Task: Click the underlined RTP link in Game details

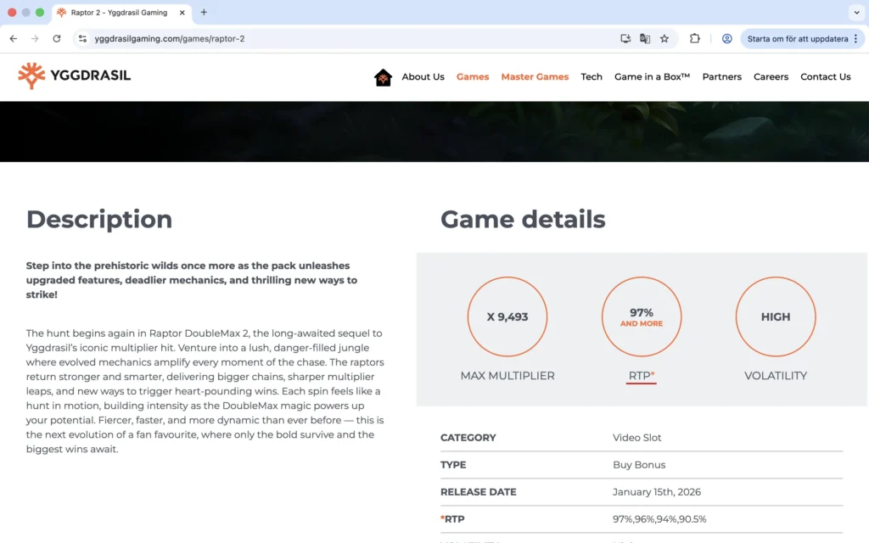Action: [x=641, y=376]
